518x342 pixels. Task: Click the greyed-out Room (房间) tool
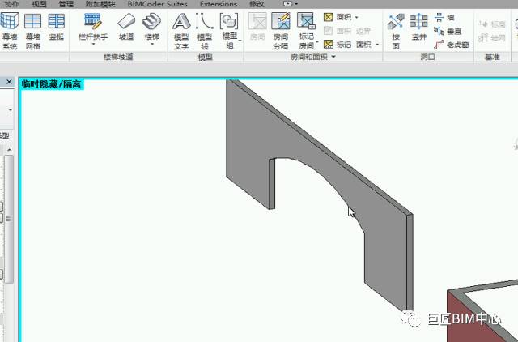pyautogui.click(x=257, y=27)
